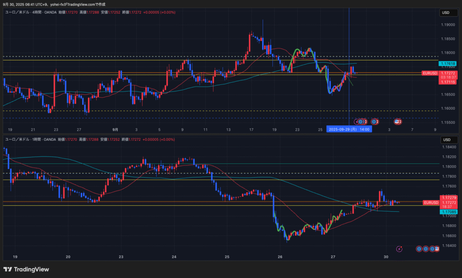Click the lightning event icon in the 1-hour chart

399,249
